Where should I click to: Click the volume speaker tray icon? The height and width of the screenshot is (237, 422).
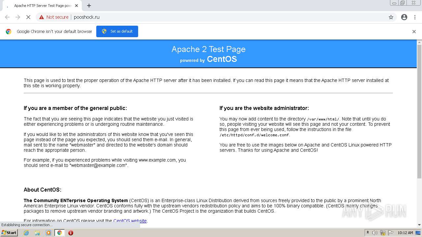(375, 233)
